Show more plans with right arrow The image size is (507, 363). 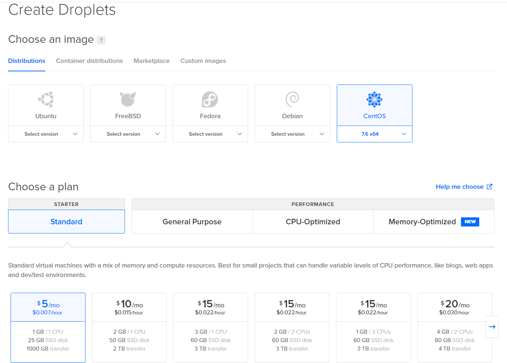tap(492, 327)
